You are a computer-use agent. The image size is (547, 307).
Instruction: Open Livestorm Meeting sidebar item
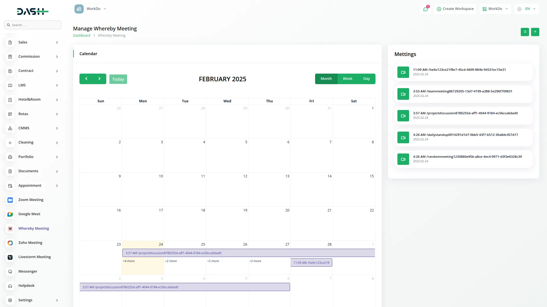34,257
